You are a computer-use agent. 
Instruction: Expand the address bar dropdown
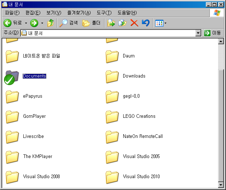(198, 33)
